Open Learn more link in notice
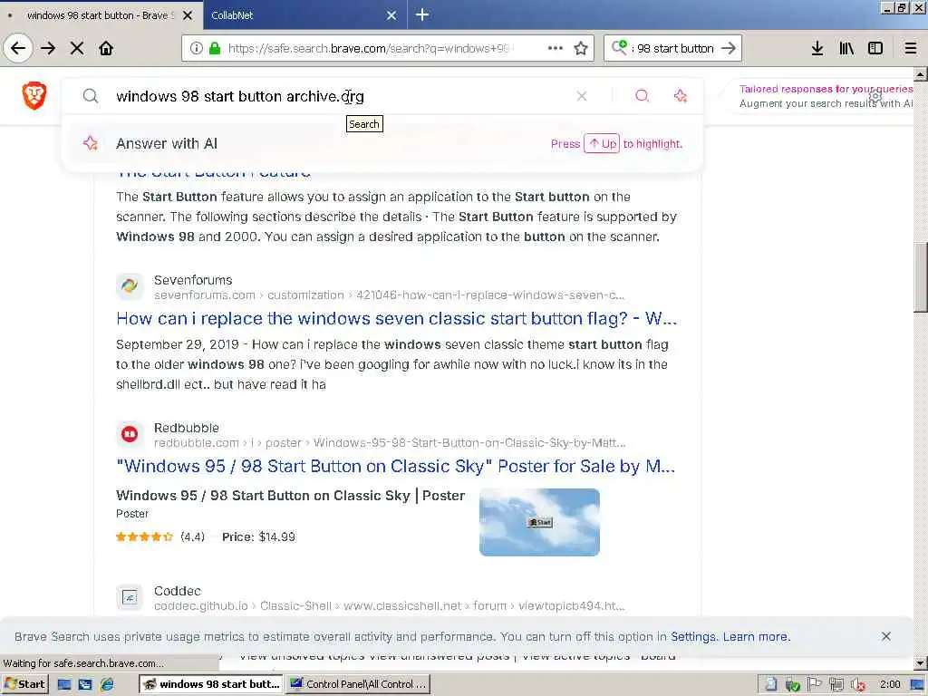Viewport: 928px width, 696px height. 756,637
